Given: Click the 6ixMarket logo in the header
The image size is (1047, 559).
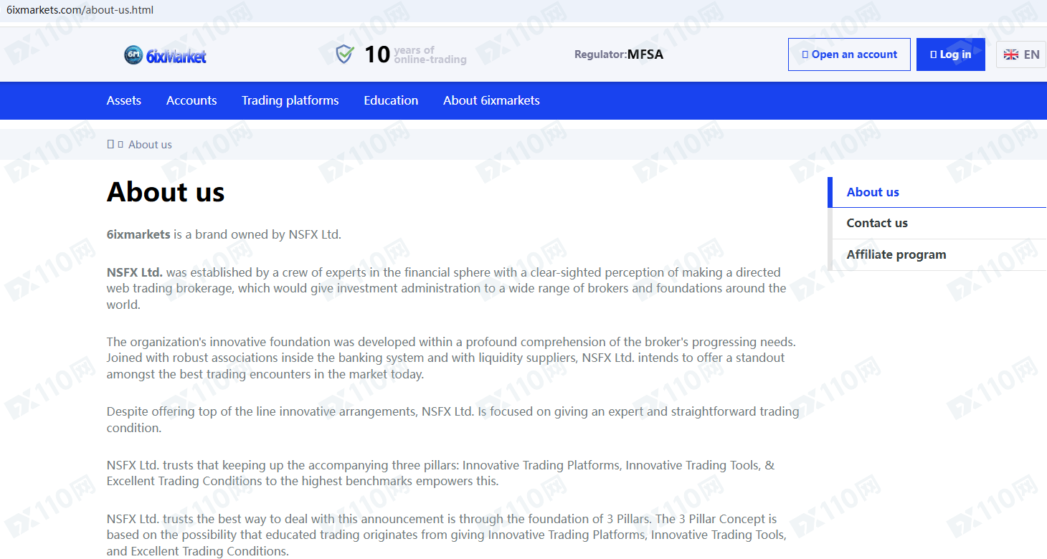Looking at the screenshot, I should click(x=165, y=55).
